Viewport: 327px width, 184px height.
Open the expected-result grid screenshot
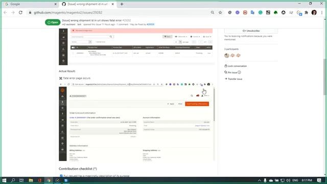[136, 47]
